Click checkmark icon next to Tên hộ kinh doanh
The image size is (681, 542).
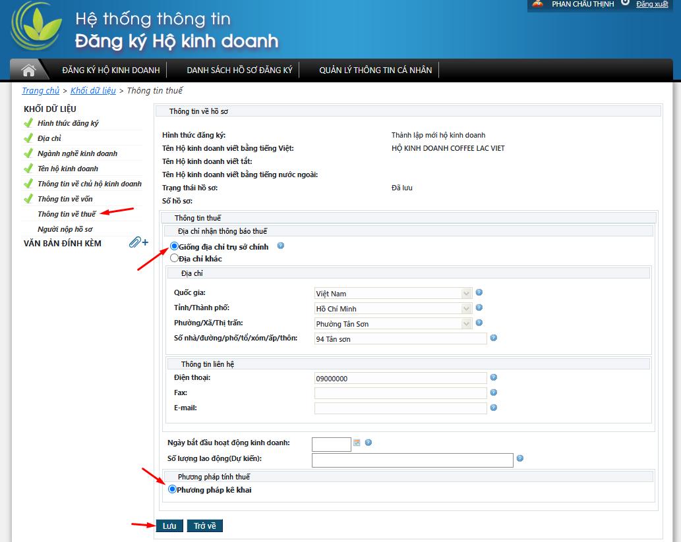[28, 169]
